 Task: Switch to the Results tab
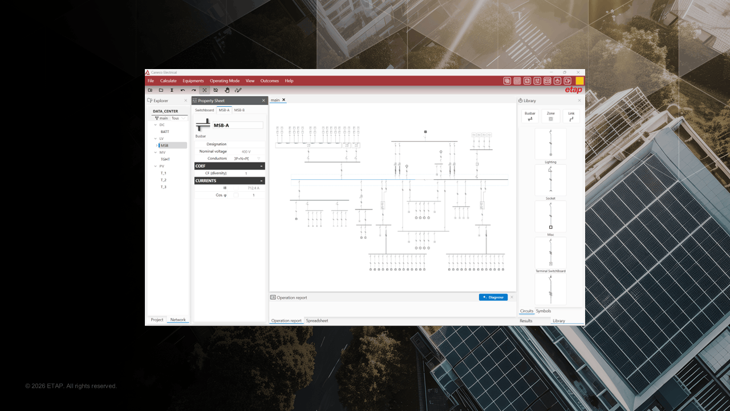point(526,321)
